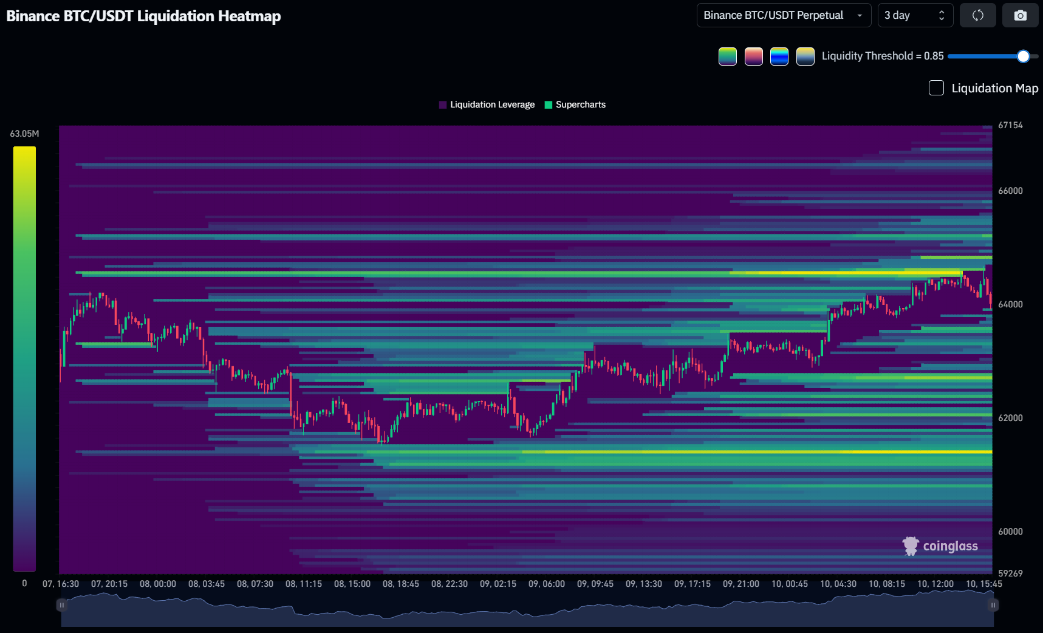The image size is (1043, 633).
Task: Toggle the Liquidation Leverage legend item
Action: [487, 104]
